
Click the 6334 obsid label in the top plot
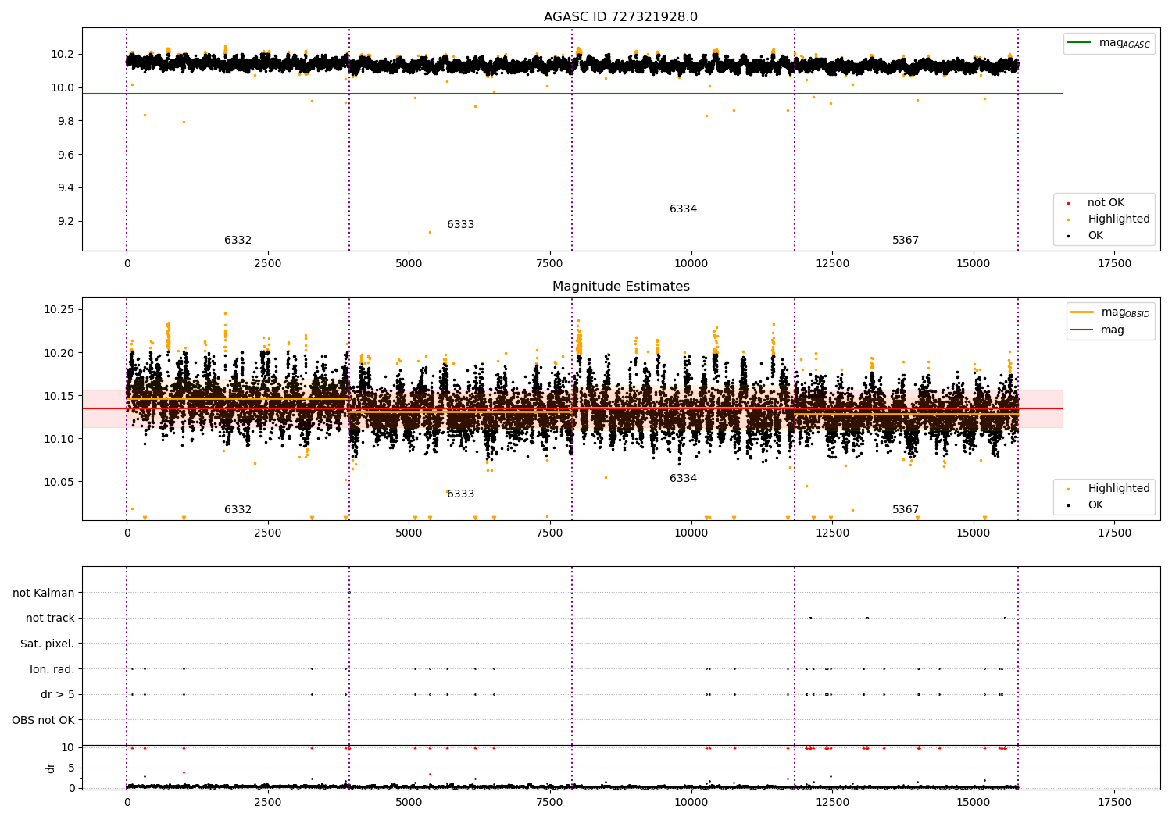(684, 209)
